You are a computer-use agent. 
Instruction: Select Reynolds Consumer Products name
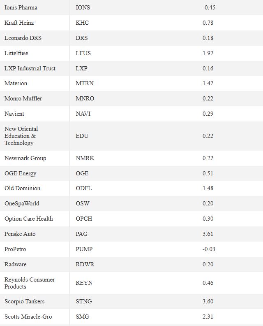point(30,283)
